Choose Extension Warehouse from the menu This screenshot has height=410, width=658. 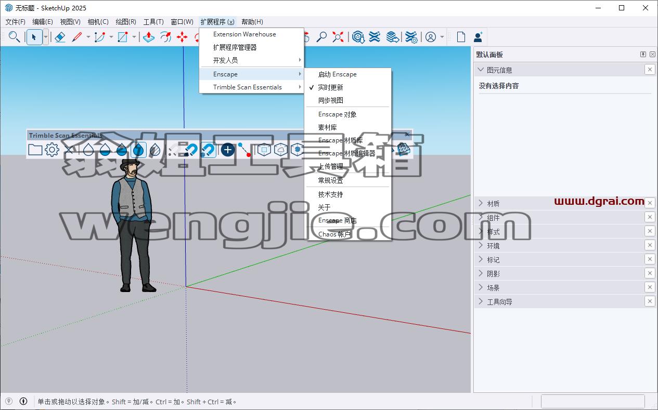click(251, 34)
